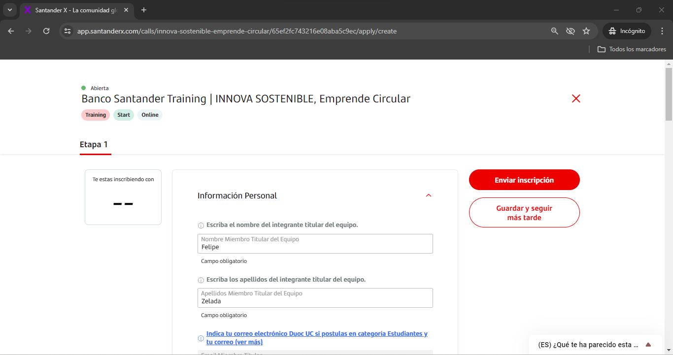Open the Chrome three-dot menu
673x355 pixels.
662,31
